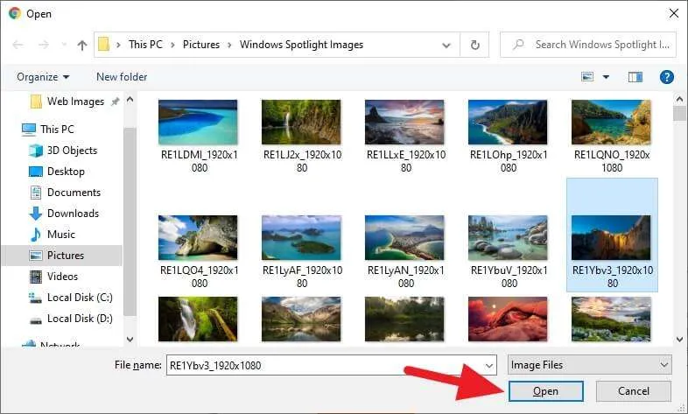Select the sunset coastline thumbnail in bottom row
The height and width of the screenshot is (414, 688).
pos(611,319)
